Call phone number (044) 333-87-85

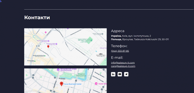pos(120,51)
